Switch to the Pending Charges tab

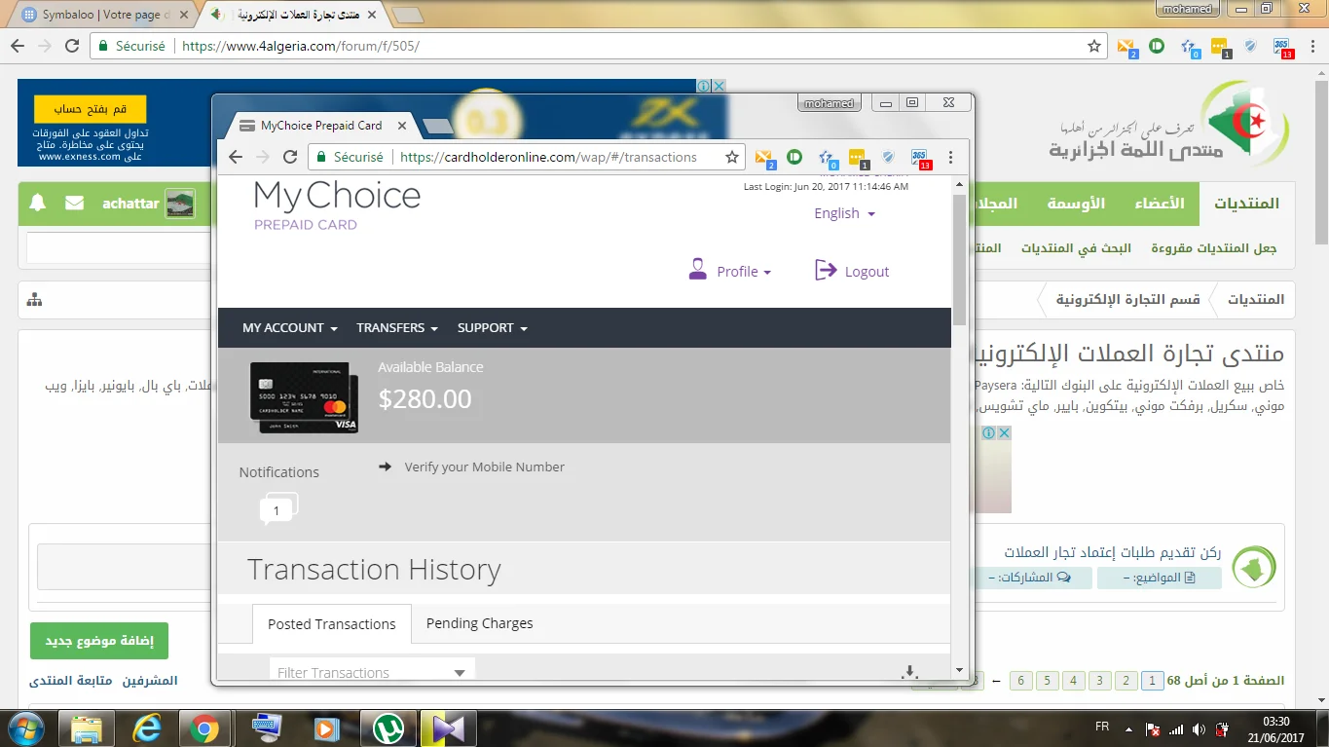point(479,623)
